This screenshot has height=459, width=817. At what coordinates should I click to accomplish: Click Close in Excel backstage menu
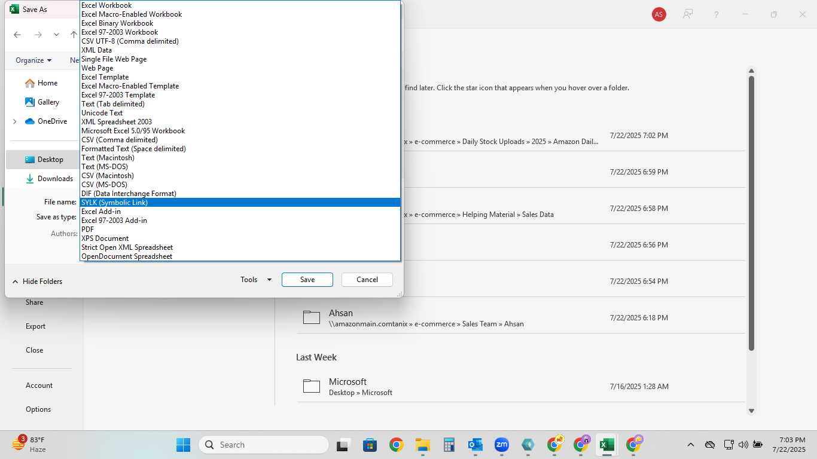[34, 350]
